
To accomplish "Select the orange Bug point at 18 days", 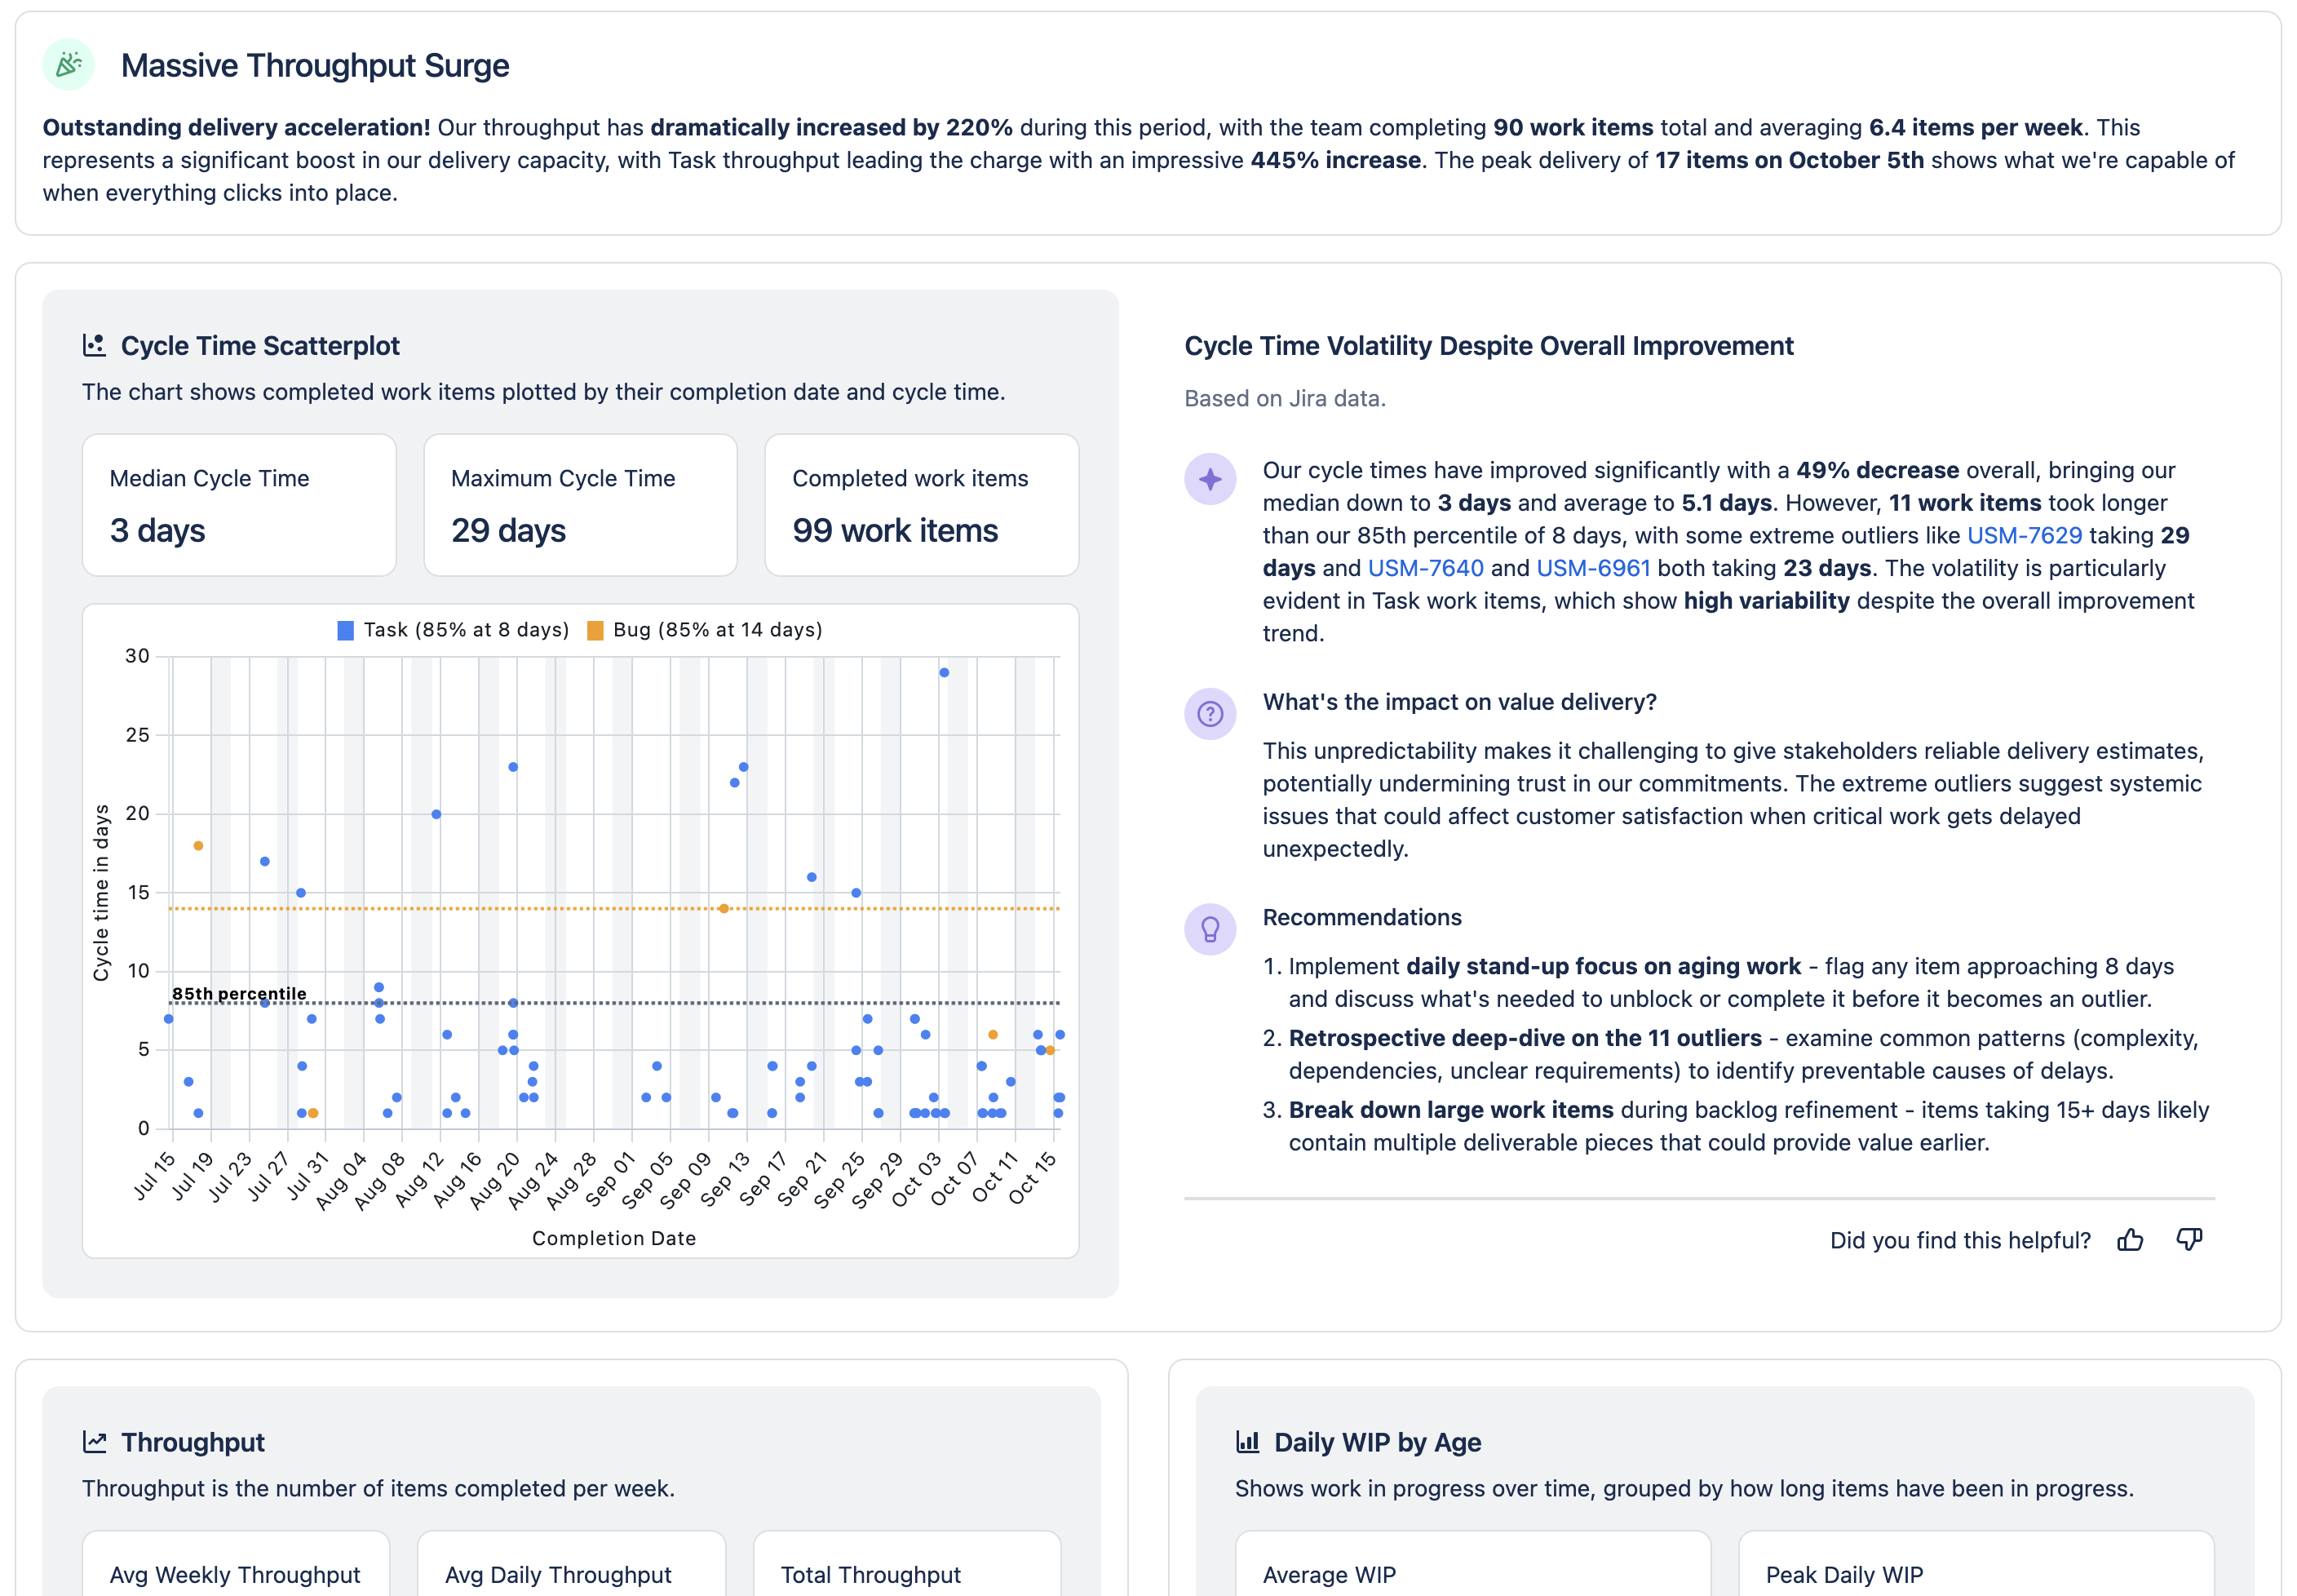I will point(198,846).
